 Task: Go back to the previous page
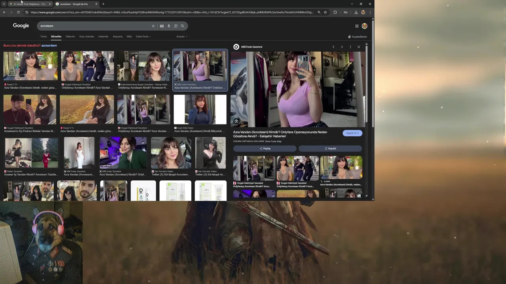4,12
